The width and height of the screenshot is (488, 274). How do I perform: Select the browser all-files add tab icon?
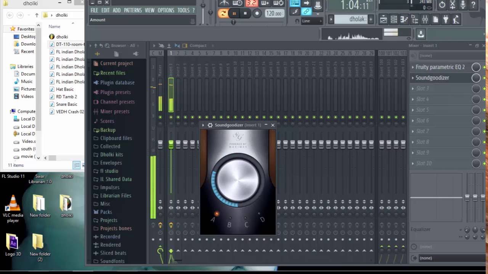(x=97, y=54)
